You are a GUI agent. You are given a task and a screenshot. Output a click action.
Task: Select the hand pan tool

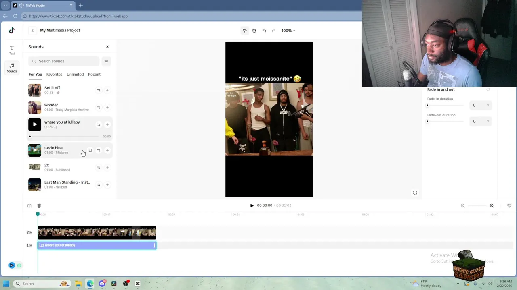coord(254,31)
